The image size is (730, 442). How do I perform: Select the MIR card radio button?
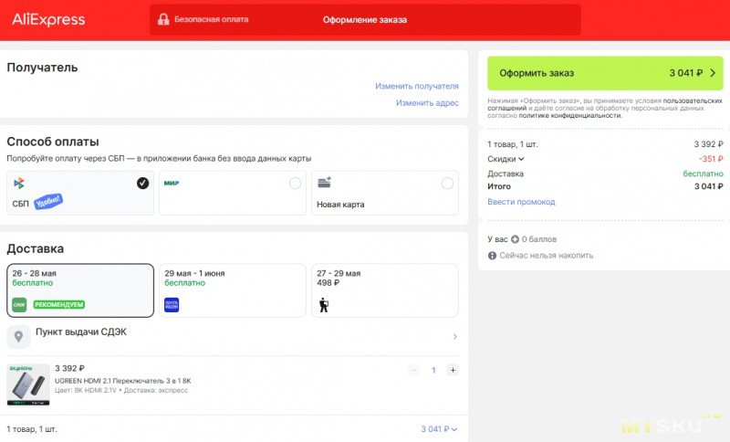295,184
